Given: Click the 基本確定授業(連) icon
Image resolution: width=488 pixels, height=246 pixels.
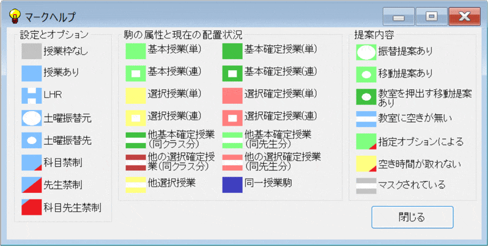Looking at the screenshot, I should 232,73.
